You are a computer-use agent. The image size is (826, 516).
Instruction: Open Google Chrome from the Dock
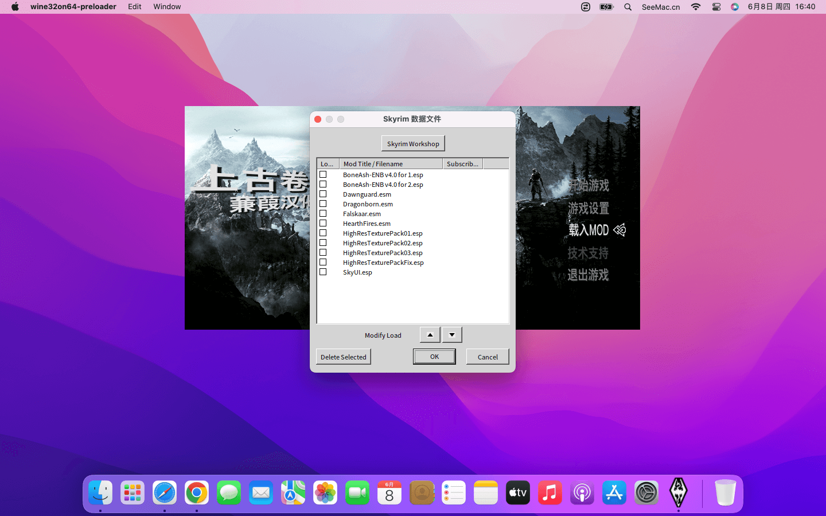click(197, 492)
